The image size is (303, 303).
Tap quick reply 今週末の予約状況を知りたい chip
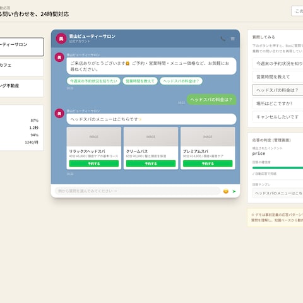[x=93, y=81]
